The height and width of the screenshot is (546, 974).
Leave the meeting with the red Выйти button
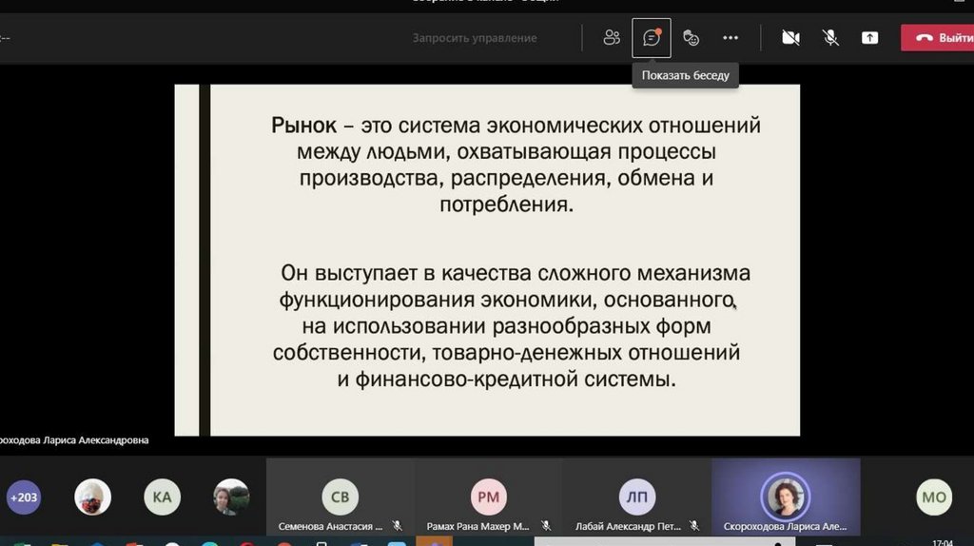tap(938, 38)
